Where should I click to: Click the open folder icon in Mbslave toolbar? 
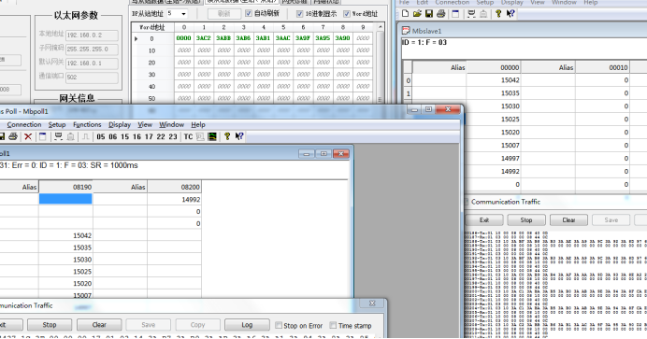tap(417, 14)
